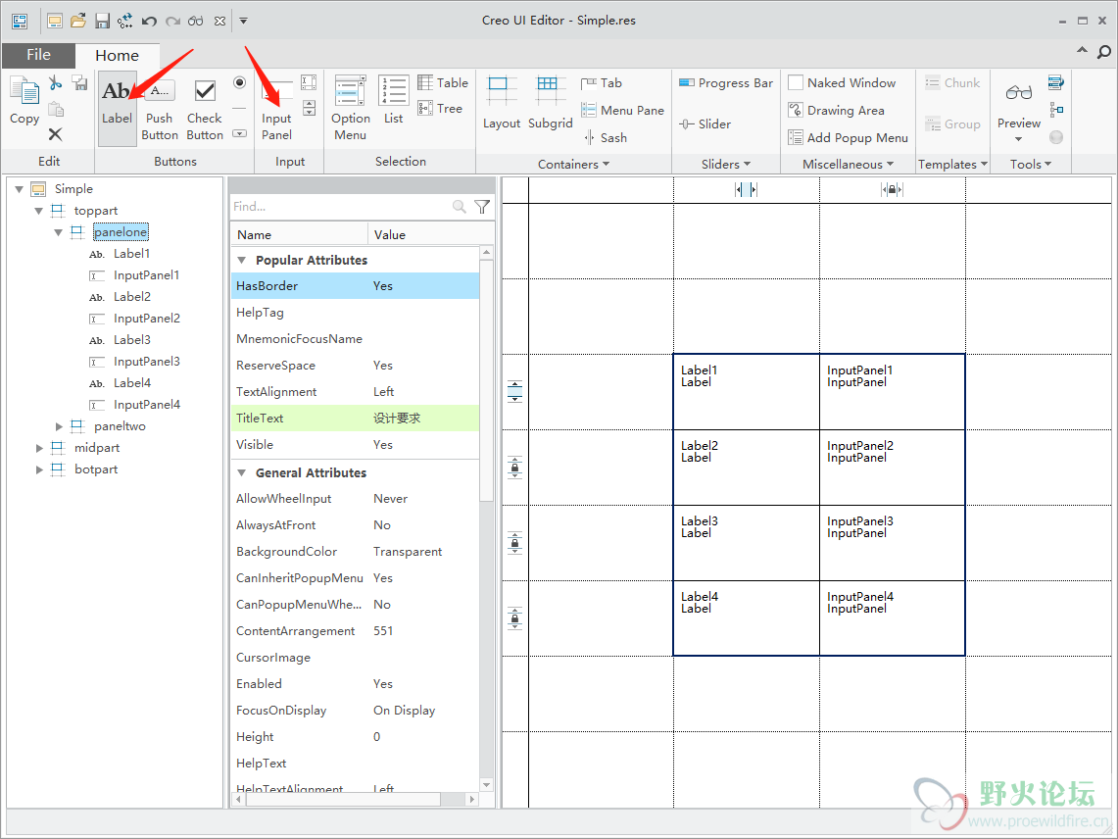Select the Label widget tool

(117, 109)
